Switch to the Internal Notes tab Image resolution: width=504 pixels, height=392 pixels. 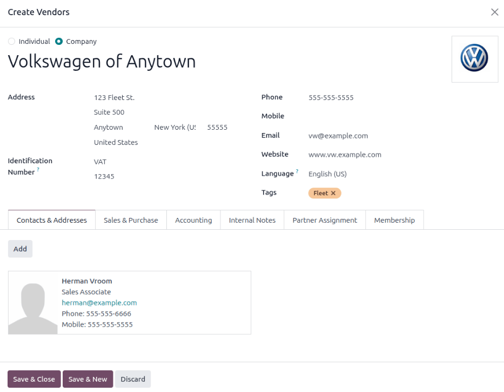[x=252, y=220]
